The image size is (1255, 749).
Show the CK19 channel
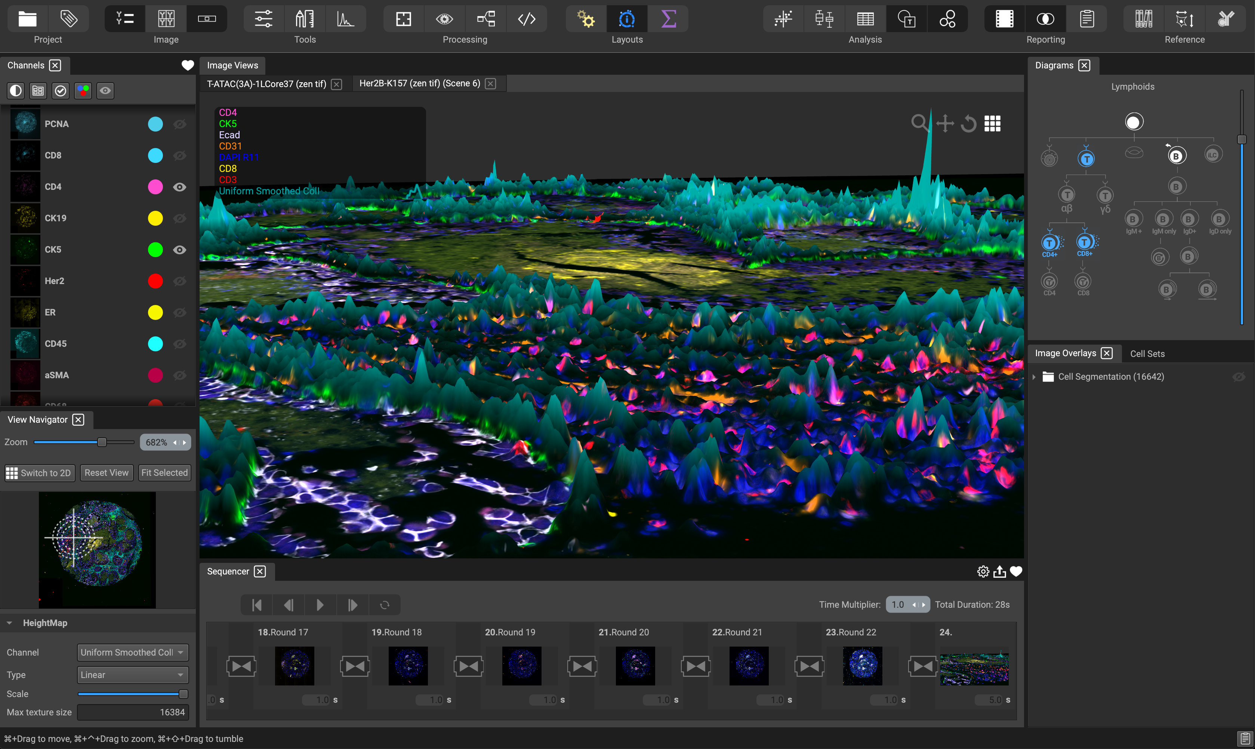pos(180,218)
